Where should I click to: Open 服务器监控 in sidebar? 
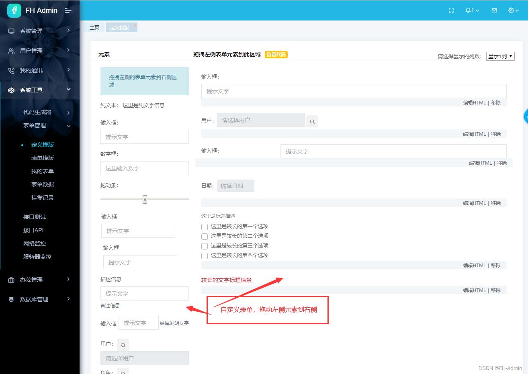37,257
